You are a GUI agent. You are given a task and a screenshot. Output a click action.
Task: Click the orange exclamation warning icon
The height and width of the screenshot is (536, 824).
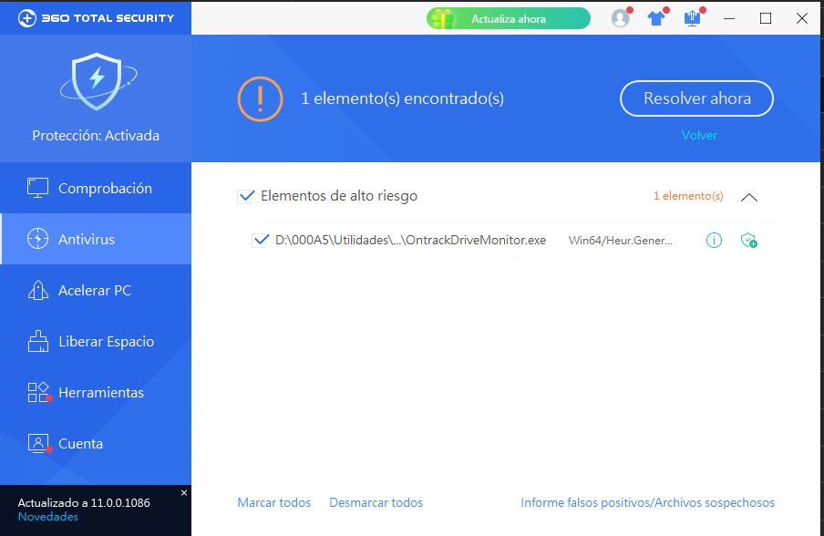click(260, 98)
